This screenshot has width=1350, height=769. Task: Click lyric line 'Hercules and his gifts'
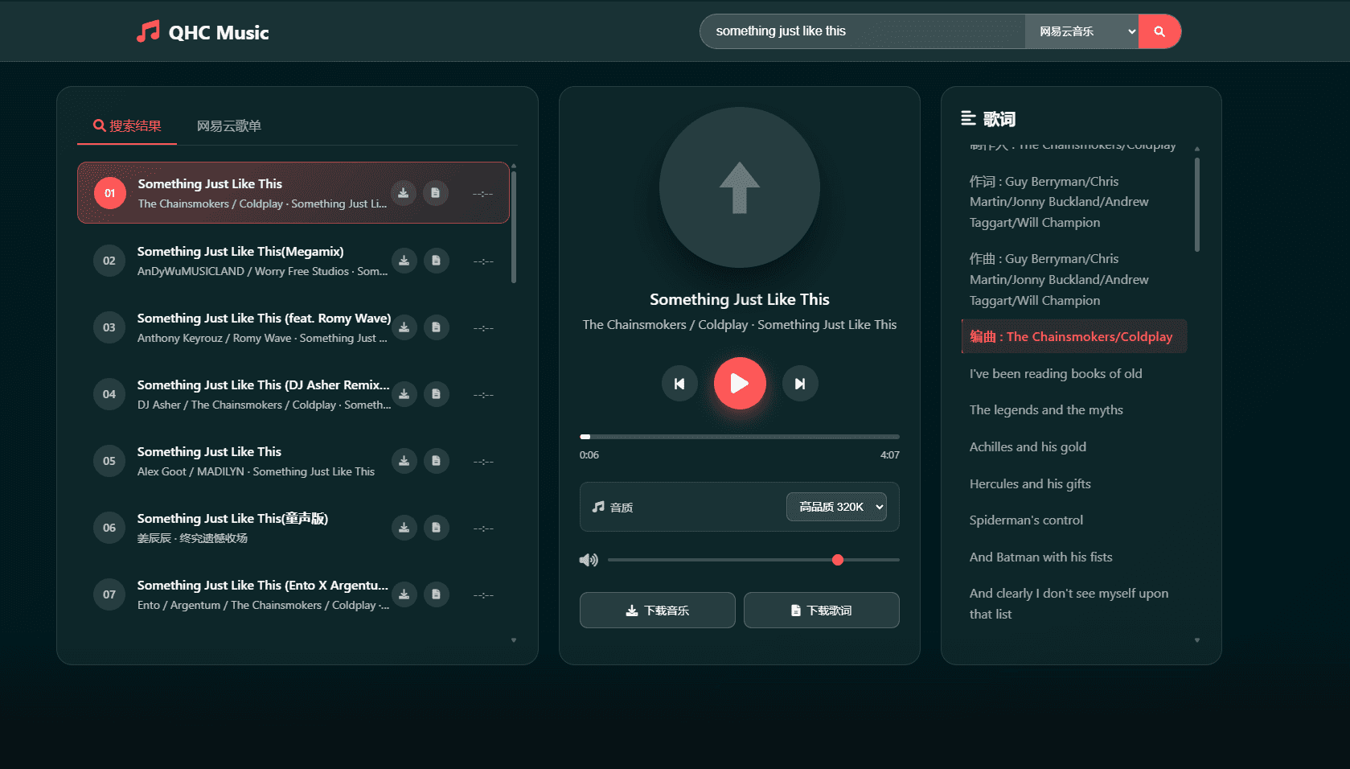coord(1030,484)
